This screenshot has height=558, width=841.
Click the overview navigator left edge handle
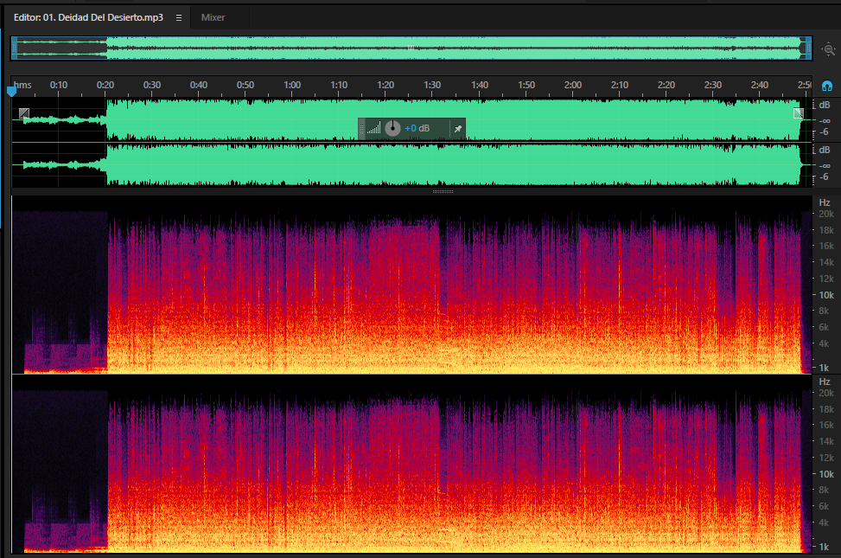click(15, 48)
